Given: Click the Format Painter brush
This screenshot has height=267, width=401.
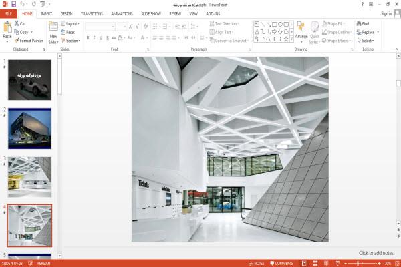Looking at the screenshot, I should (29, 41).
